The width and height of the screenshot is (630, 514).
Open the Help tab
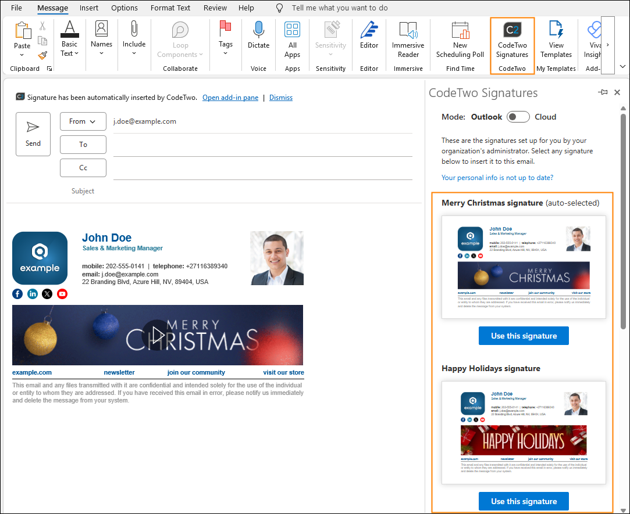246,8
